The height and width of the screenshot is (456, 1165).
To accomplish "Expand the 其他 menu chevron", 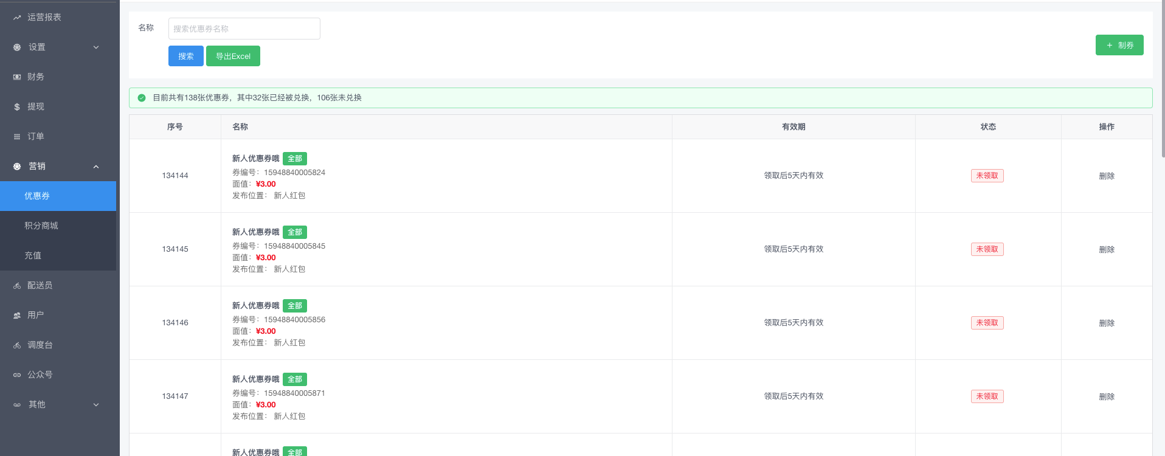I will [x=96, y=405].
